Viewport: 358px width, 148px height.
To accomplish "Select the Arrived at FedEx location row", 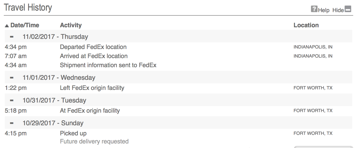I will (178, 56).
